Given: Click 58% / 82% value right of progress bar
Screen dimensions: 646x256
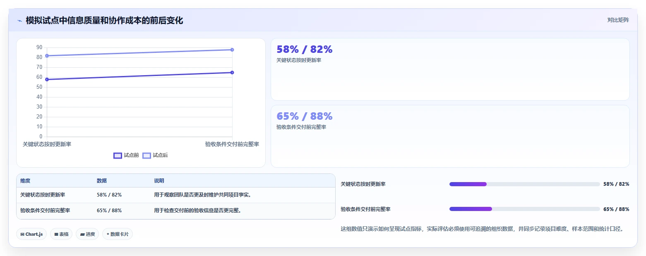Looking at the screenshot, I should click(x=616, y=184).
